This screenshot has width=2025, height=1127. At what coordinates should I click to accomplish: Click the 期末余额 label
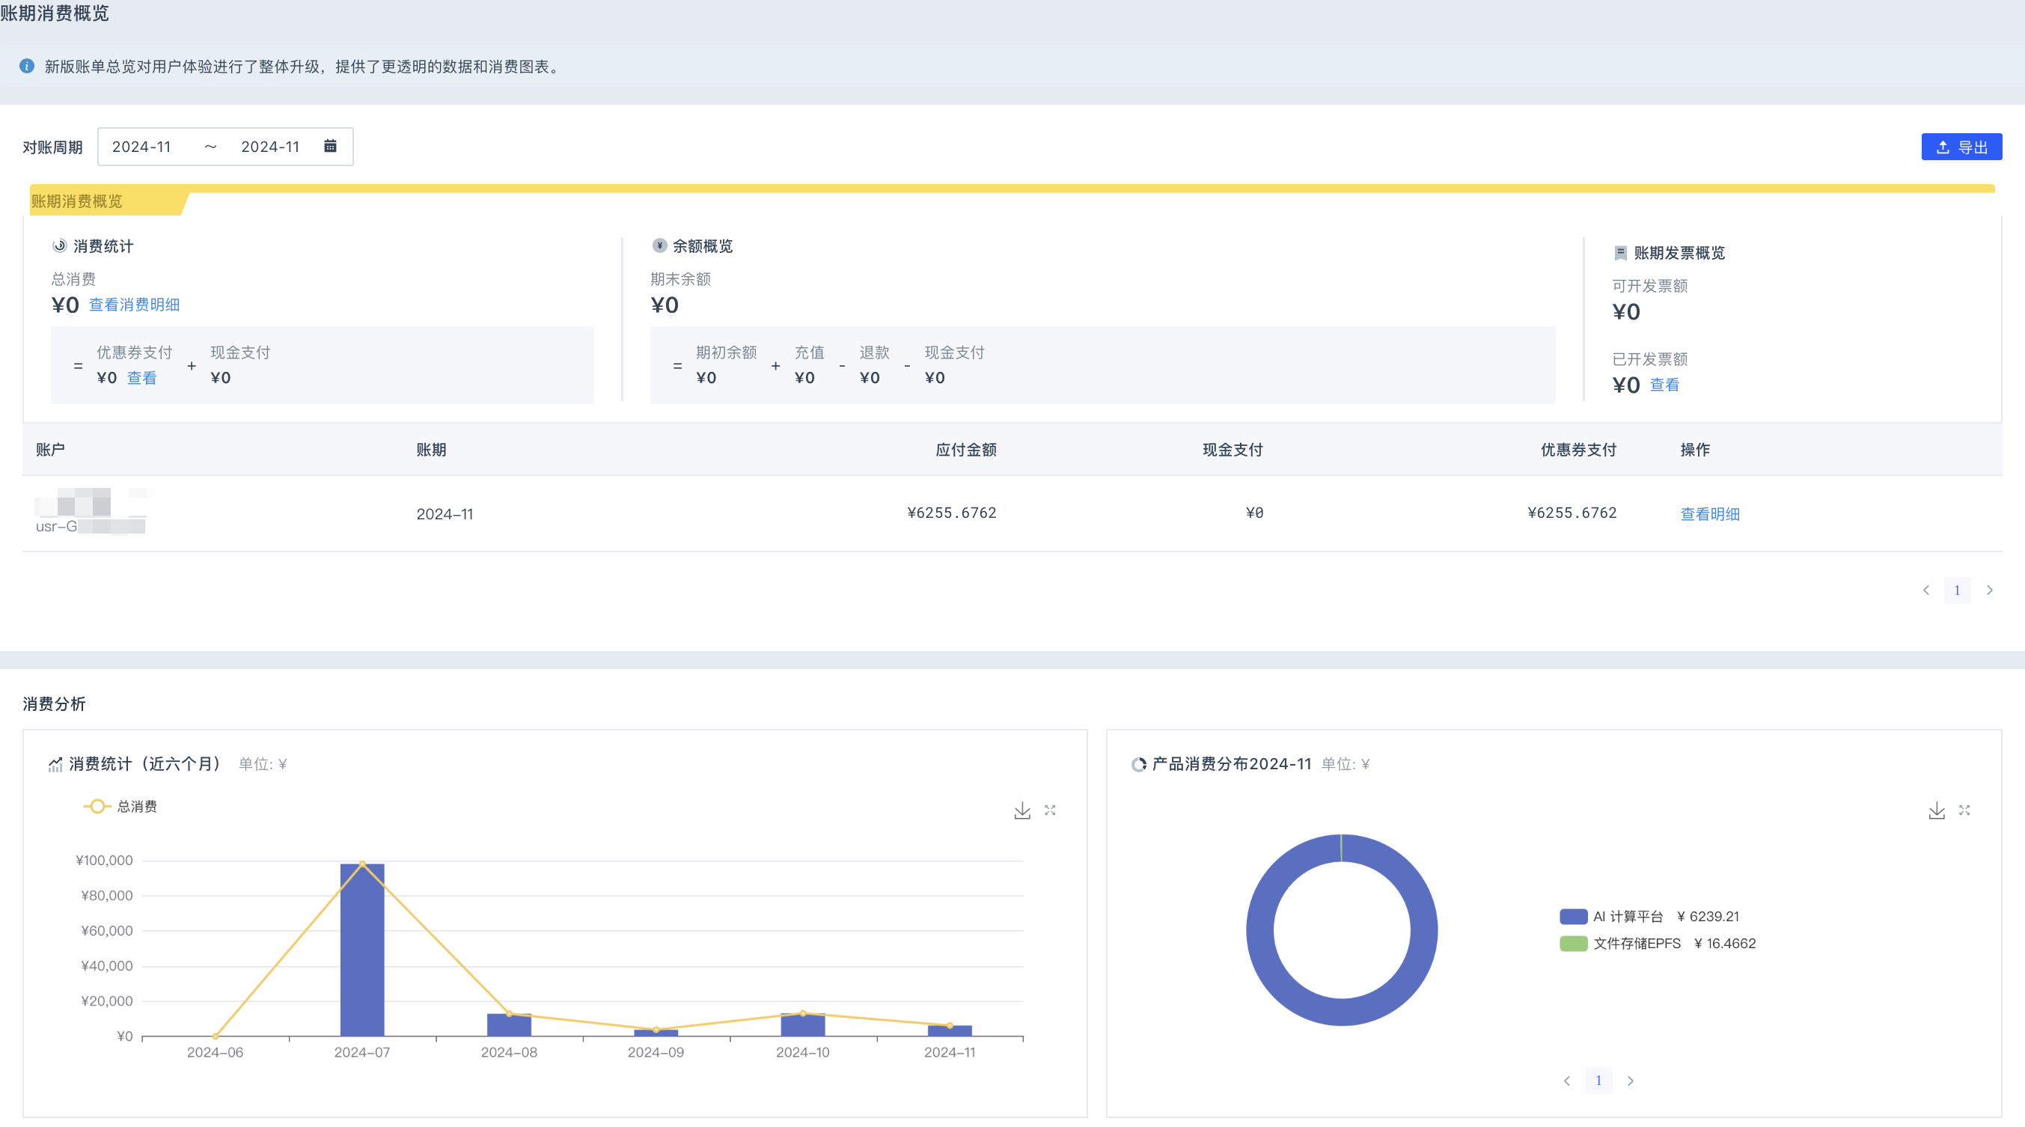point(680,279)
